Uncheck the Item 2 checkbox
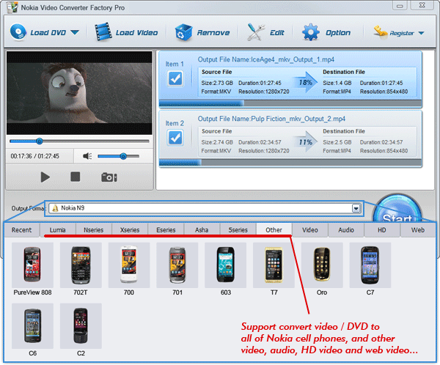The height and width of the screenshot is (365, 440). [175, 138]
